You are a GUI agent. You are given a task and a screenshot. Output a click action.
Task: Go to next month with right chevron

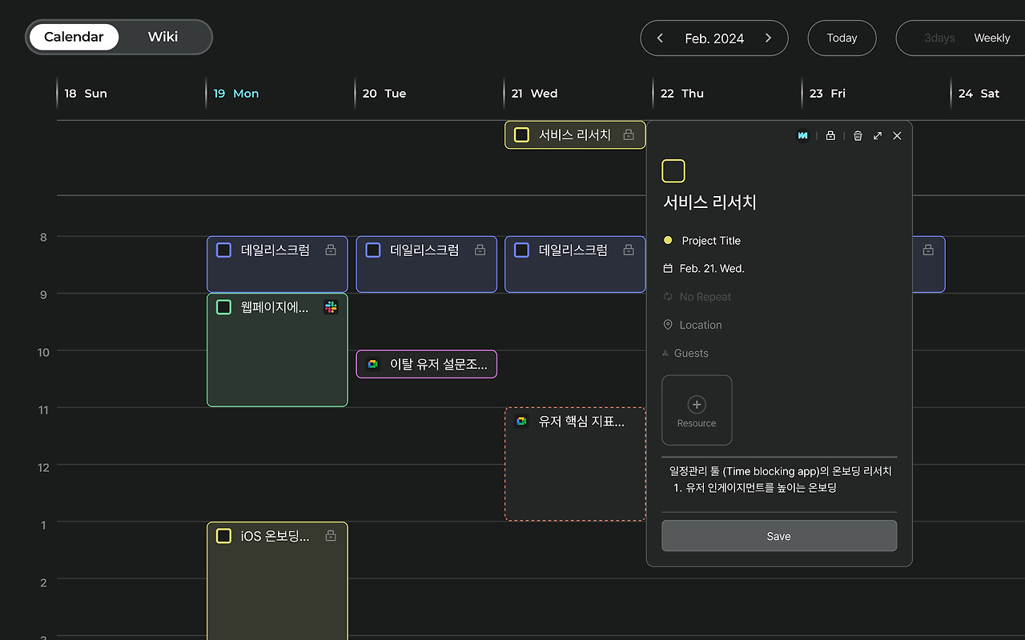tap(768, 38)
